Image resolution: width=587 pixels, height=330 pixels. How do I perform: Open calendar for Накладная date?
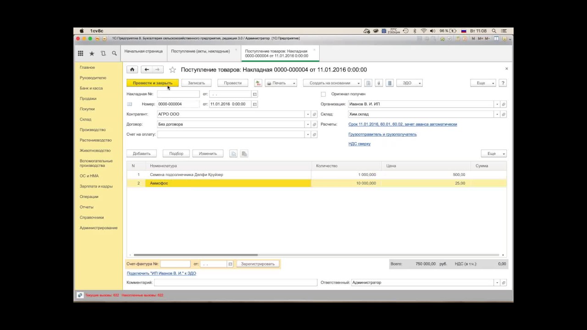tap(255, 94)
